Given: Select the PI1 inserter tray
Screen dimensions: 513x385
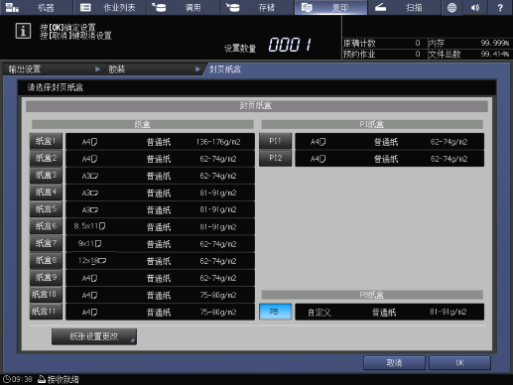Looking at the screenshot, I should tap(275, 141).
